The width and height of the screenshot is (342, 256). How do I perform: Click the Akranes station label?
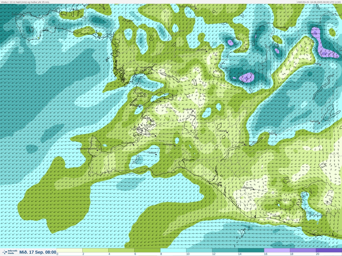[135, 105]
